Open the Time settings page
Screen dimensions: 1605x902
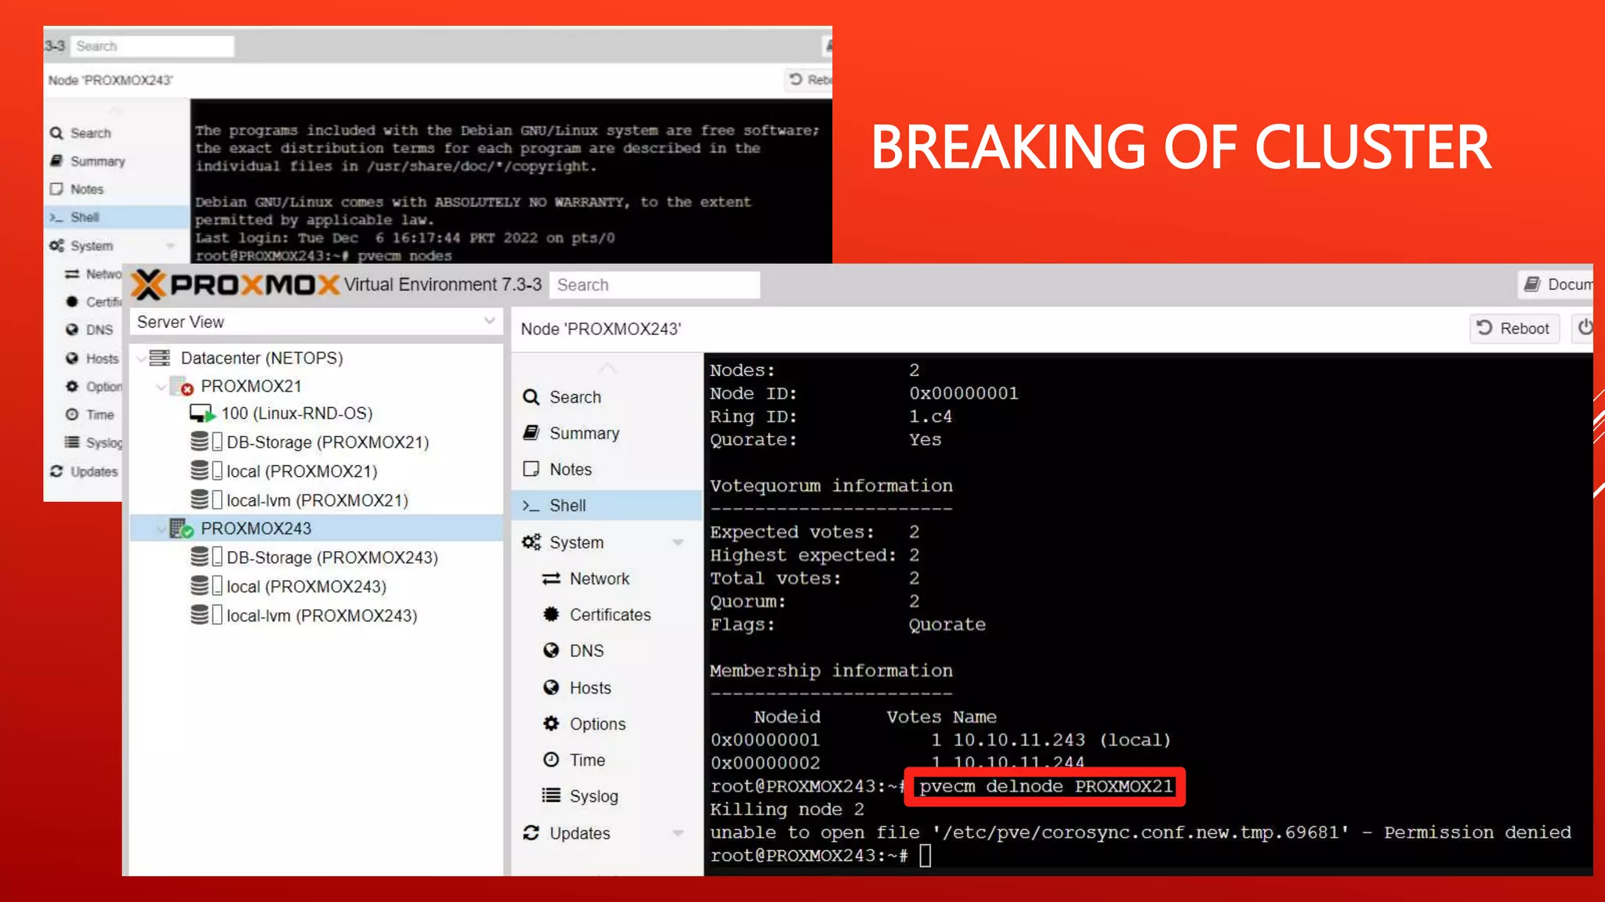click(607, 759)
